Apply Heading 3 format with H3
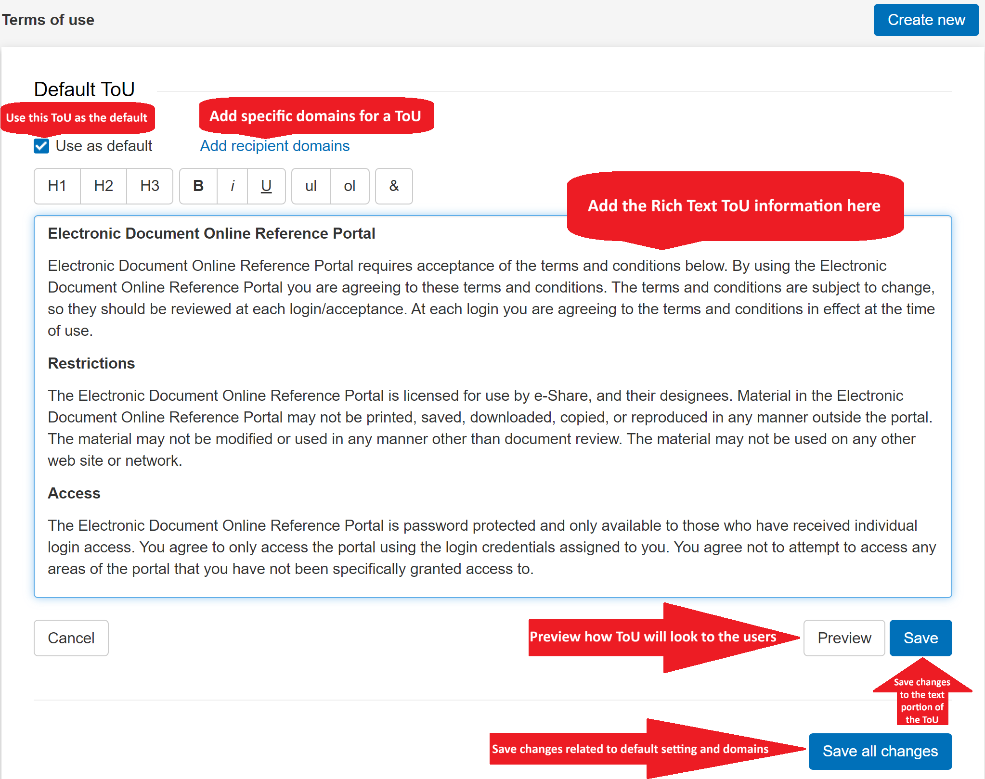Screen dimensions: 985x779 [x=150, y=186]
